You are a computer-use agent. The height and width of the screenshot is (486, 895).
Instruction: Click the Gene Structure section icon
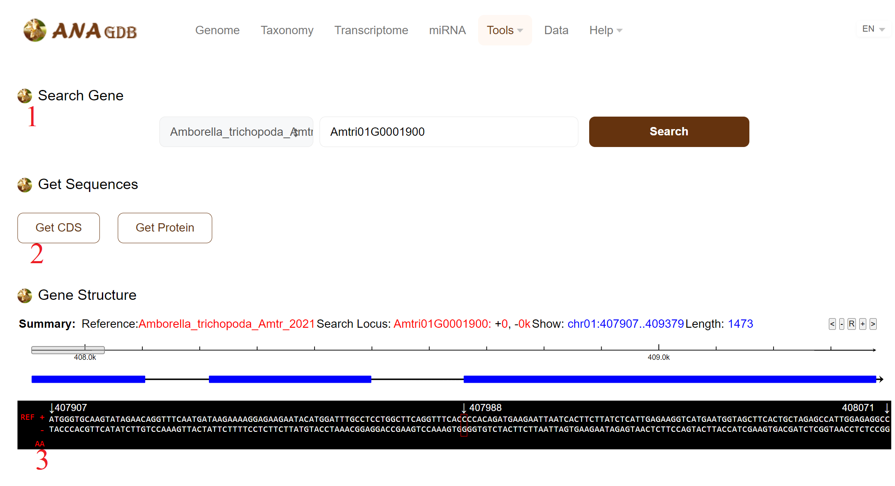(x=25, y=296)
